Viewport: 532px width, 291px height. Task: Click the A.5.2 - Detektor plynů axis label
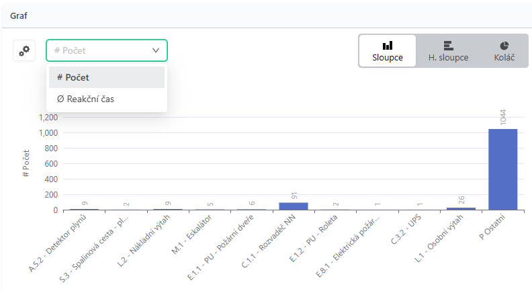pos(58,243)
